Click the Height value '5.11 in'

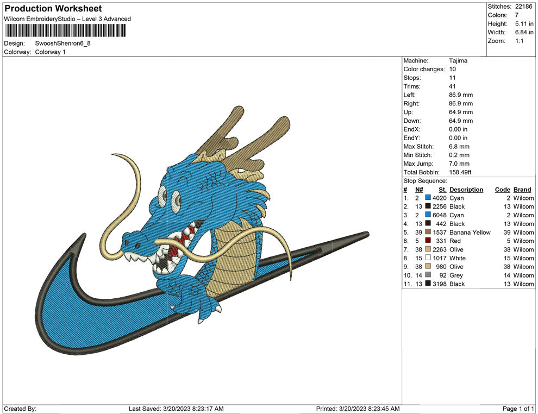click(x=524, y=24)
